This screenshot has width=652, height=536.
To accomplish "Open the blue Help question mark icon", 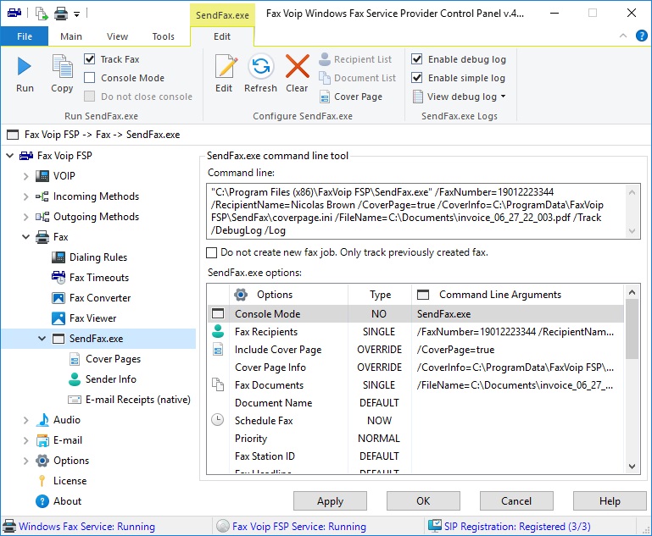I will (641, 36).
